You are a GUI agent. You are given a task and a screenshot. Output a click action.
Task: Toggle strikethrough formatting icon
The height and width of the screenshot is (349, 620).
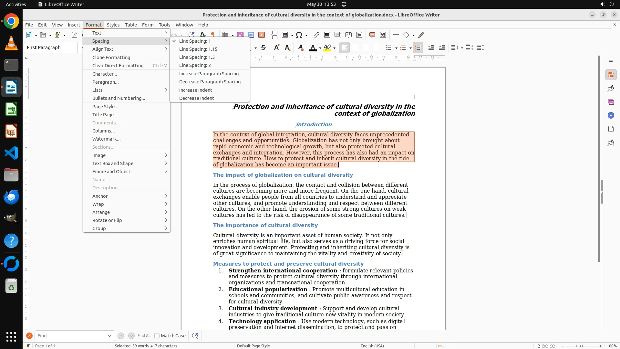pos(263,48)
